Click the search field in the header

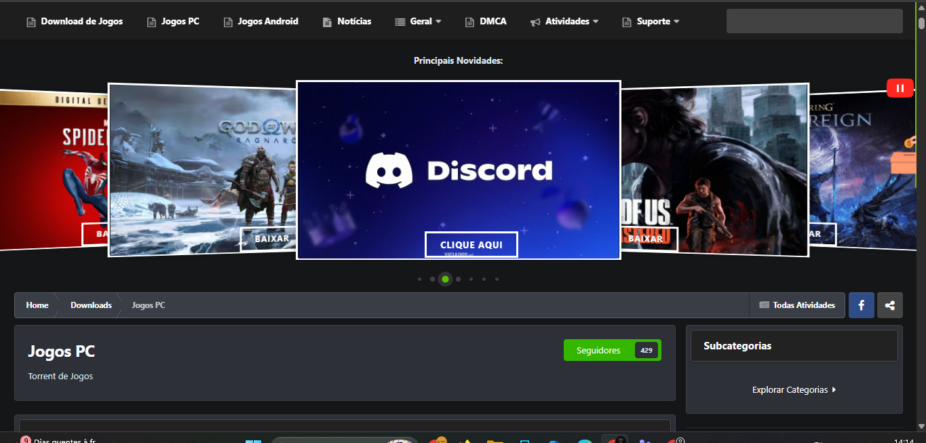click(x=813, y=21)
